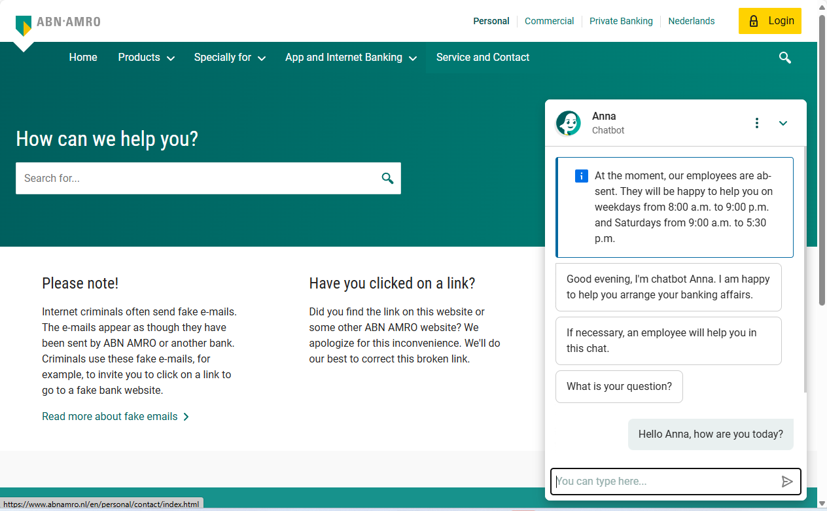Click the 'Internet criminals often send fake e-mails' paragraph
Image resolution: width=827 pixels, height=511 pixels.
pos(139,351)
